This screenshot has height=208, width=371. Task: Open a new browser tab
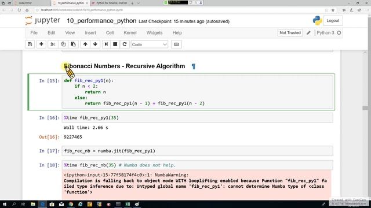pos(132,3)
